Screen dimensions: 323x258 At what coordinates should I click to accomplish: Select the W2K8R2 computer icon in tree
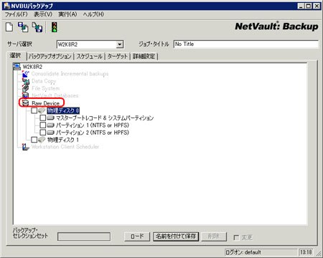point(17,66)
